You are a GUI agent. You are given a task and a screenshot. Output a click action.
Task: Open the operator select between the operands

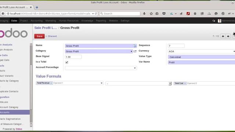point(138,83)
